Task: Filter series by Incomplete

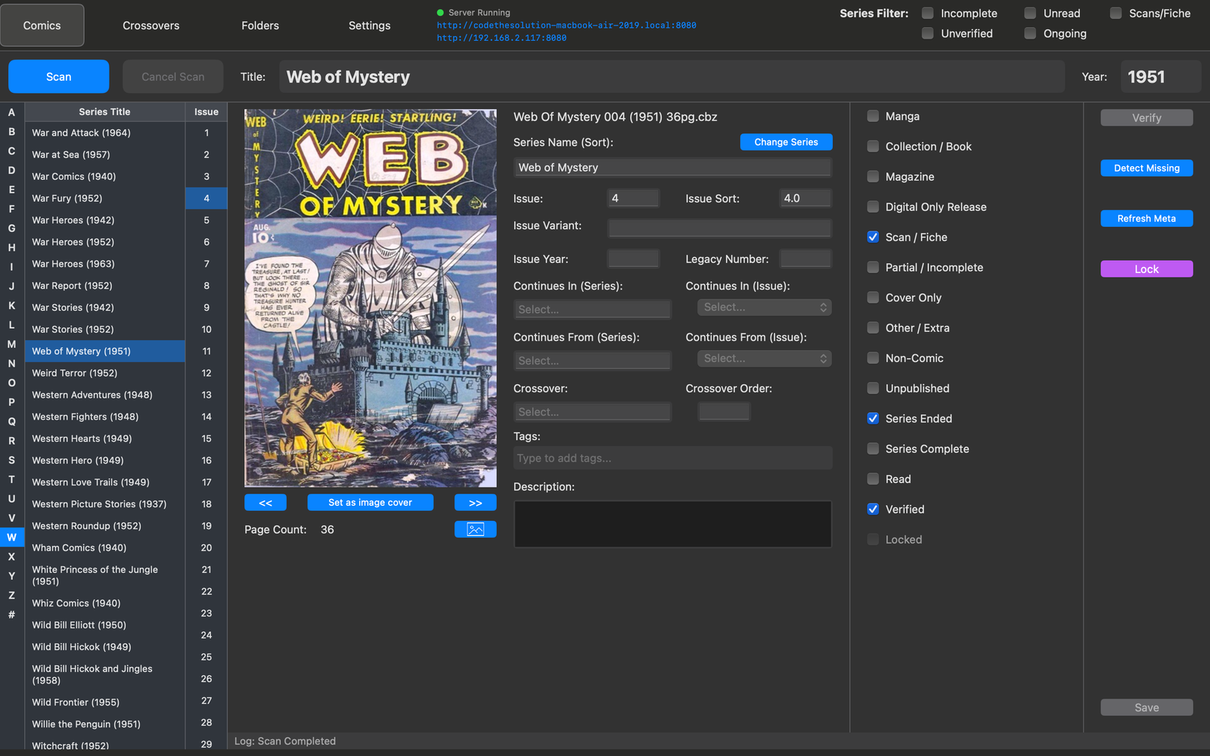Action: pos(928,14)
